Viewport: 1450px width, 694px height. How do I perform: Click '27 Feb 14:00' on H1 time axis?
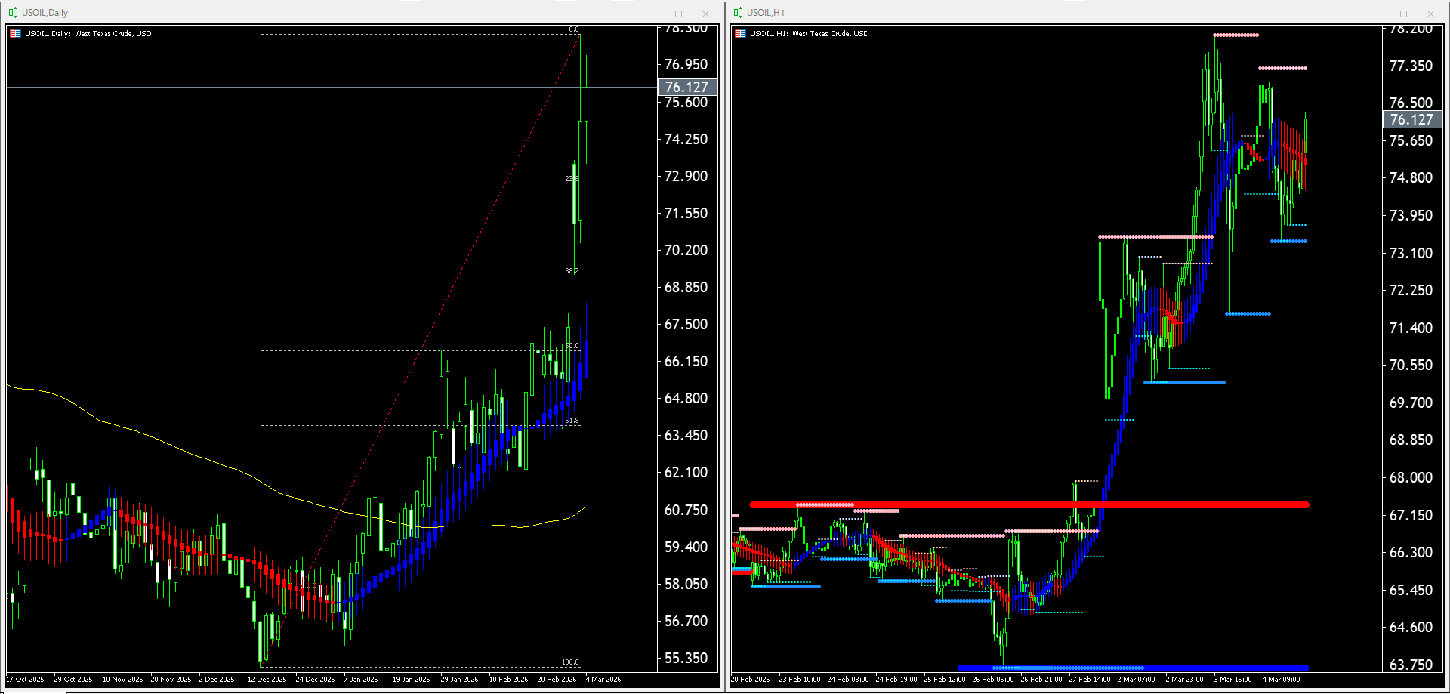(1090, 680)
